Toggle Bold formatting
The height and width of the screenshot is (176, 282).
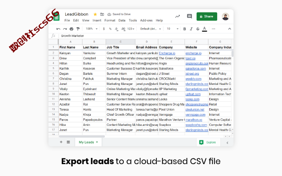185,29
